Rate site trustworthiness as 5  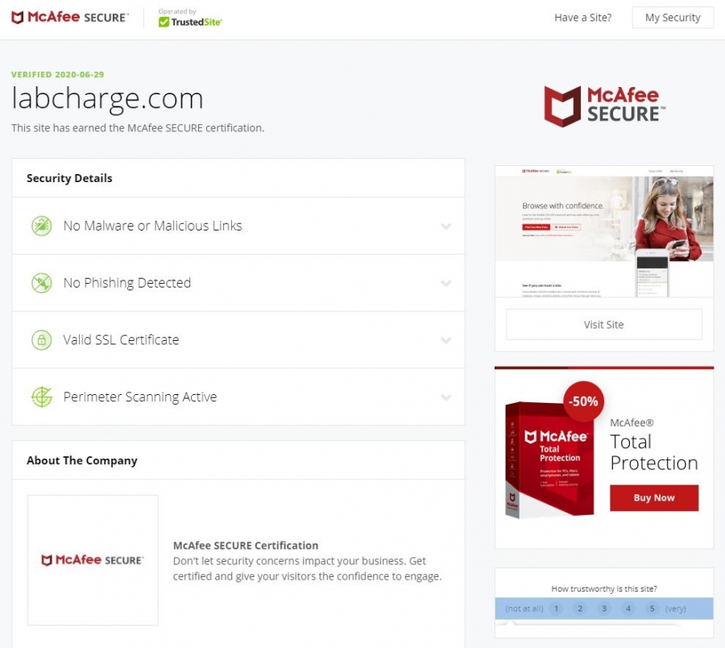(x=652, y=609)
